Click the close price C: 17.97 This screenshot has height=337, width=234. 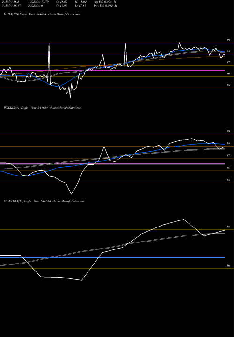(x=62, y=6)
